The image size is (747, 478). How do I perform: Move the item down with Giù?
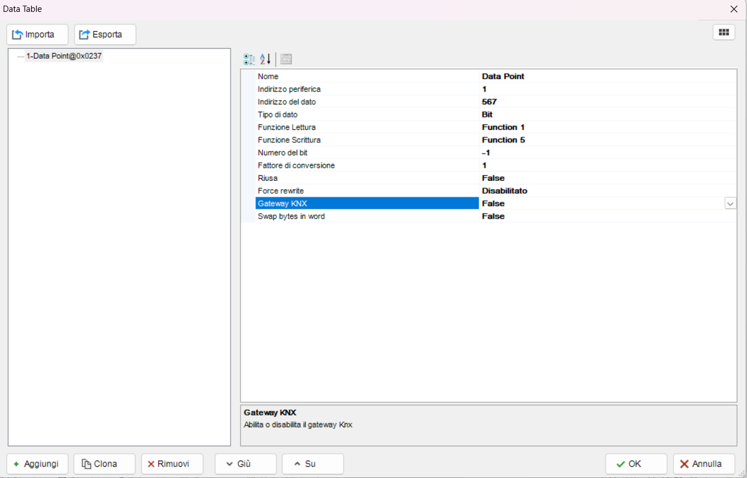246,464
